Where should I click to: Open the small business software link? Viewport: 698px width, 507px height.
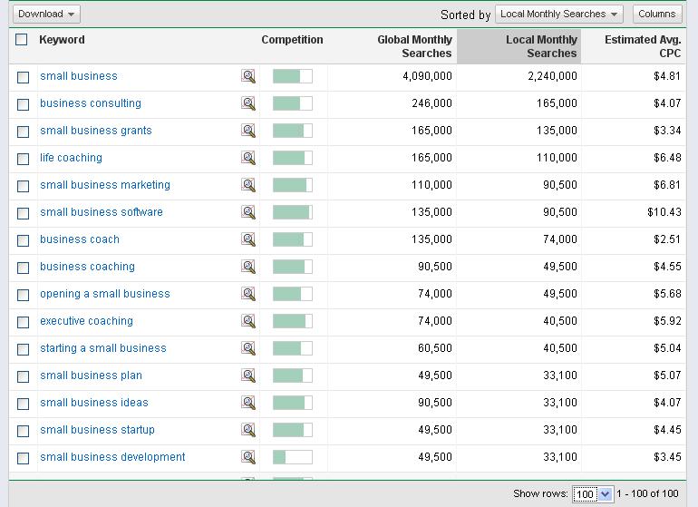point(102,212)
